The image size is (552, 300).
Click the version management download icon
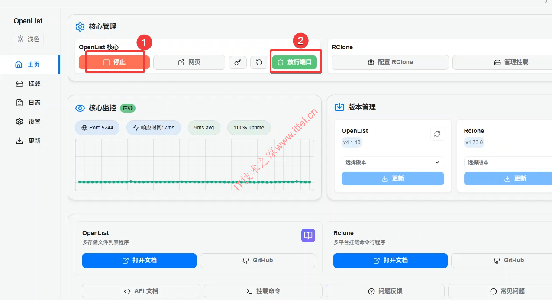click(339, 107)
